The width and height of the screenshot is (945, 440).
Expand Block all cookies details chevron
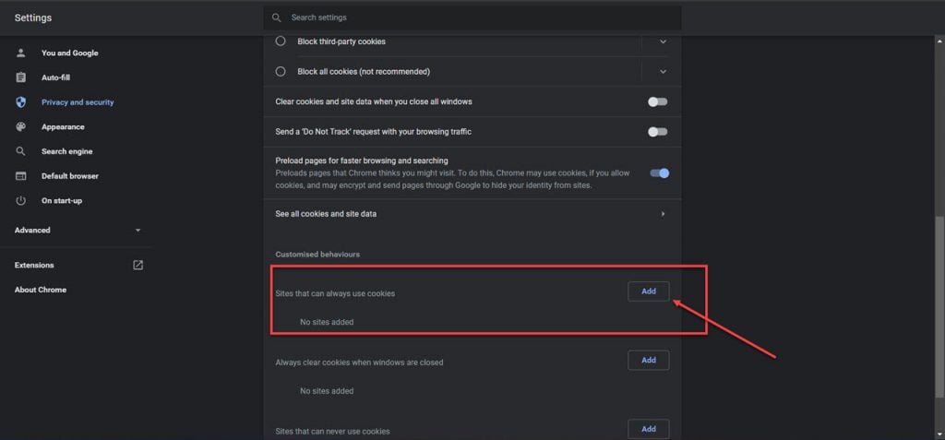tap(663, 71)
